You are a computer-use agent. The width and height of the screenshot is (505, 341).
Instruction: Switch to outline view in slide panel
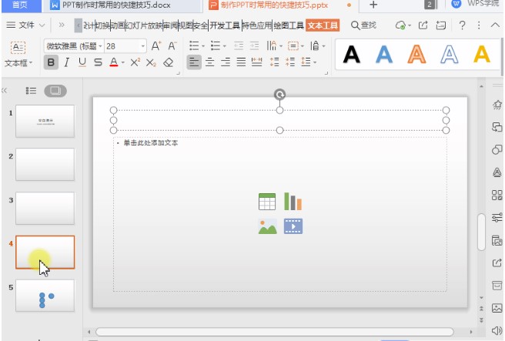(31, 91)
